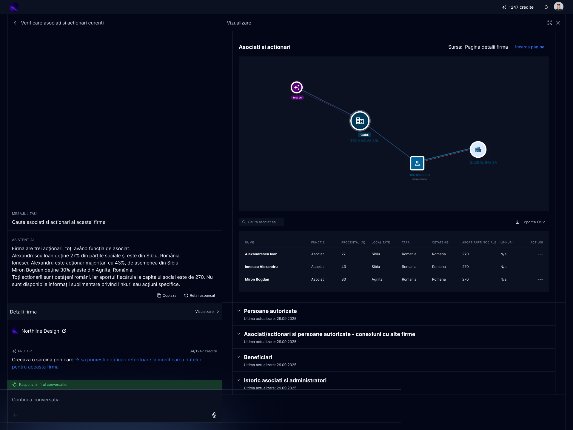Add attachment with the plus icon
The width and height of the screenshot is (573, 430).
[x=15, y=415]
